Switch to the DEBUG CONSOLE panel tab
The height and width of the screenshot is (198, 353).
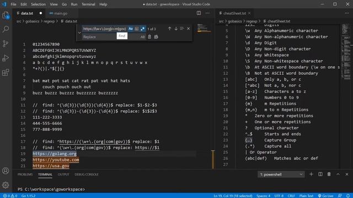(x=87, y=174)
